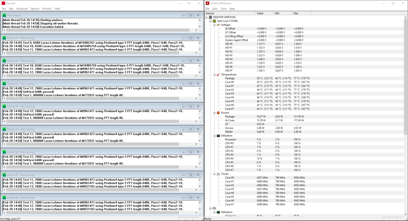Click the Powers flame icon
Viewport: 408px width, 221px height.
point(218,113)
